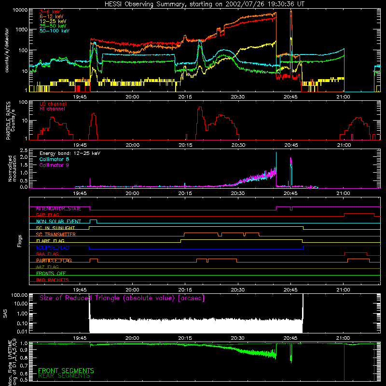Click 21:00 time label under SAS panel
This screenshot has width=386, height=386.
343,338
